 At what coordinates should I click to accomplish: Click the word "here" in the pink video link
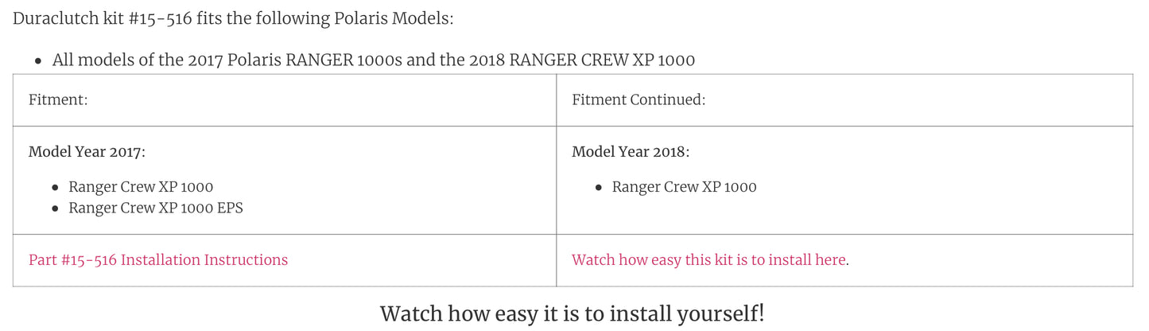pyautogui.click(x=829, y=260)
